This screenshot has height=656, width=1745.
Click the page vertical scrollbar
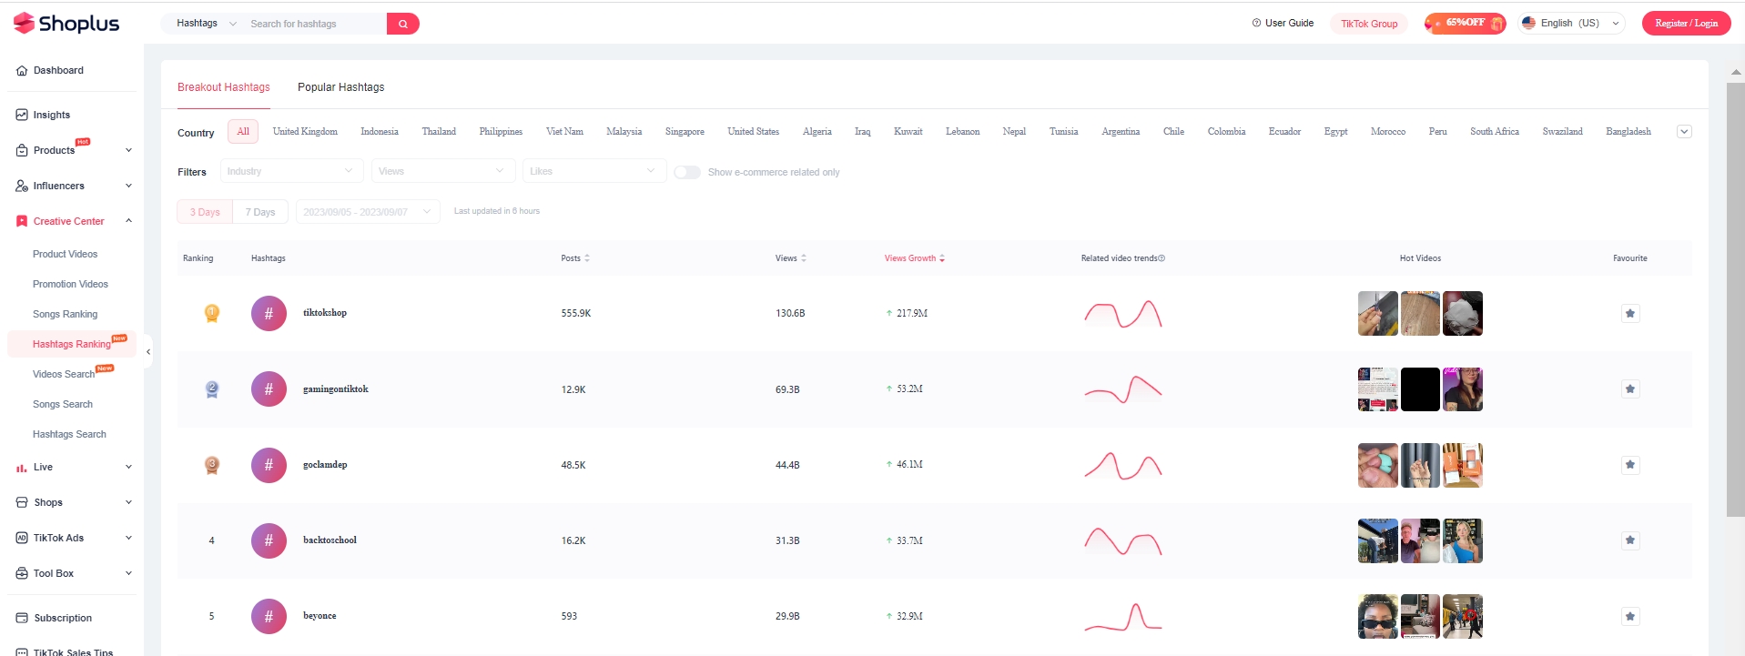pyautogui.click(x=1735, y=300)
